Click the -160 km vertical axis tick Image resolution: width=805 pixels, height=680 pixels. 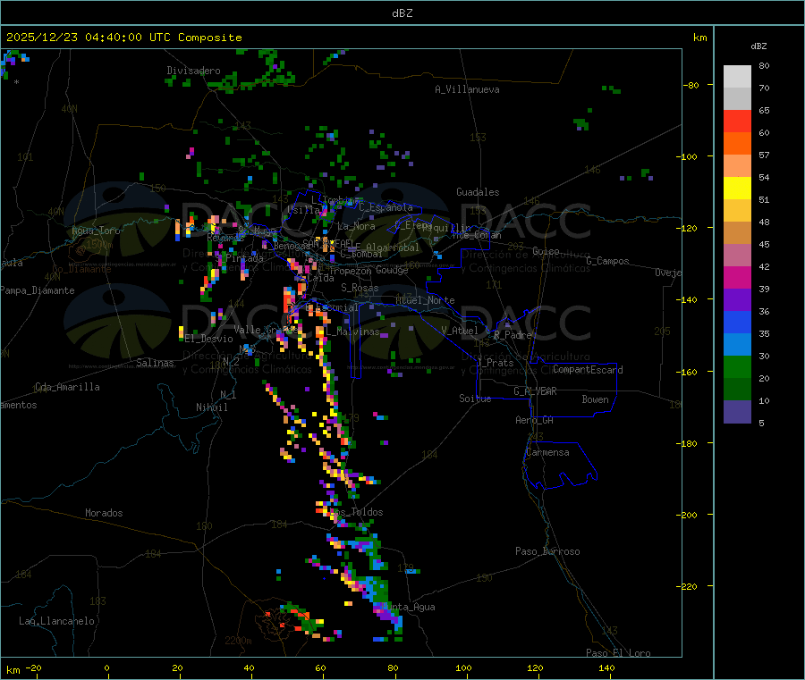(686, 372)
